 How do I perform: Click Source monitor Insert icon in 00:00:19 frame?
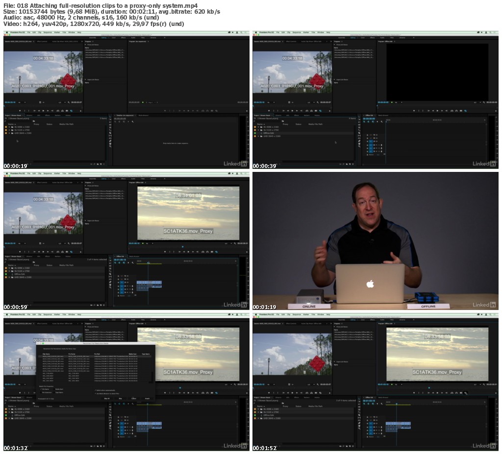[58, 111]
